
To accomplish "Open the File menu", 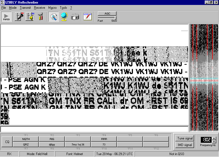I will click(x=4, y=8).
